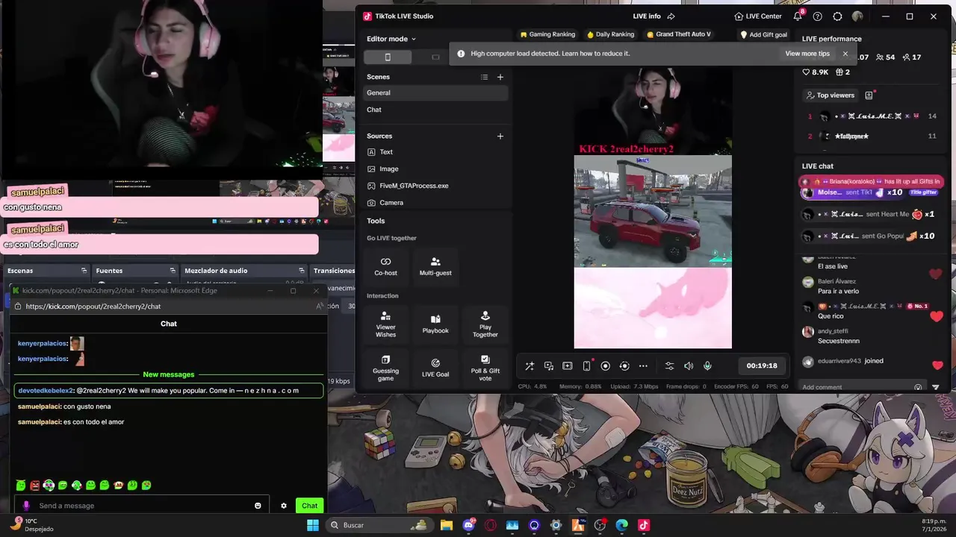The image size is (956, 537).
Task: Open Discord from taskbar
Action: pyautogui.click(x=468, y=525)
